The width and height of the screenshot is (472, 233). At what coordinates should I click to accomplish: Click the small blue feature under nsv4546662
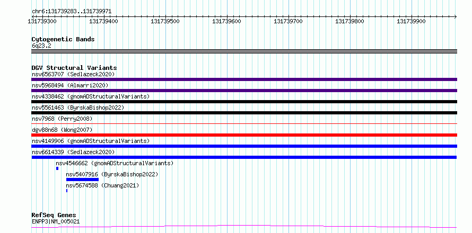(57, 168)
